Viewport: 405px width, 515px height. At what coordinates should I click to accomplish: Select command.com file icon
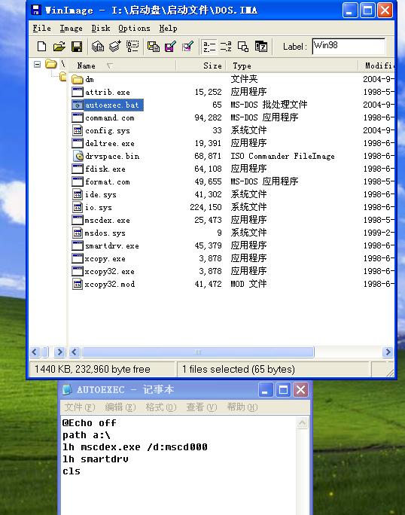[78, 117]
